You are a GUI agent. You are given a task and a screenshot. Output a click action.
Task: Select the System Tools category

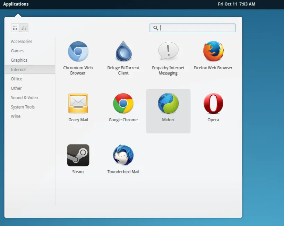pyautogui.click(x=23, y=107)
